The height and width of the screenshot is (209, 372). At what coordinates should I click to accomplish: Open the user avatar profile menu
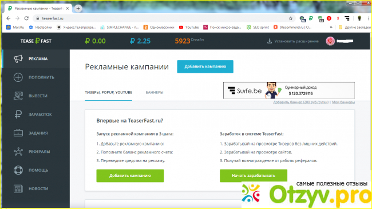point(330,41)
